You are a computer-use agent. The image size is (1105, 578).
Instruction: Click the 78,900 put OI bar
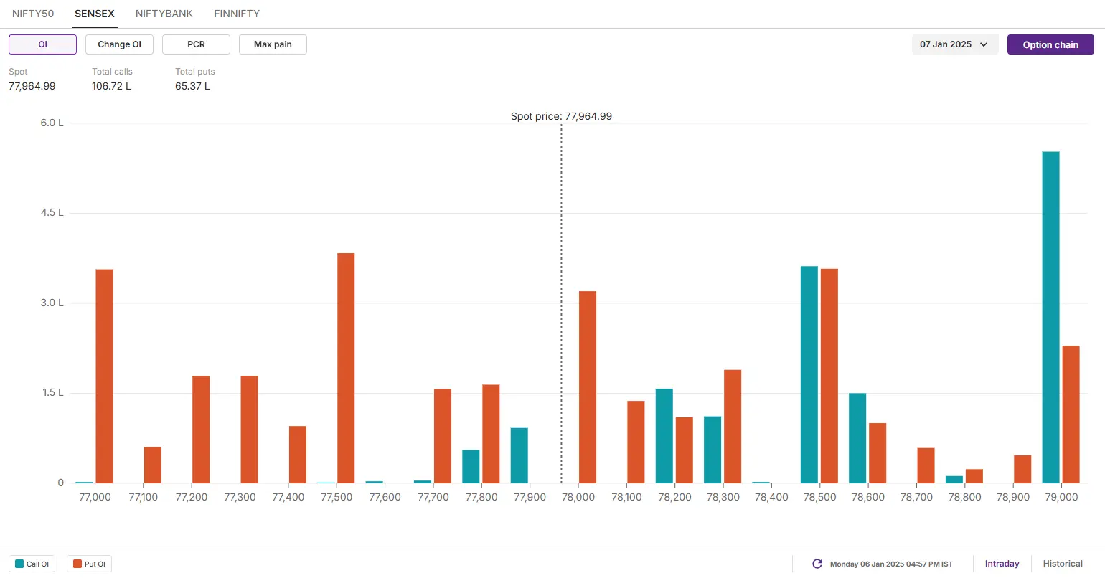1022,469
